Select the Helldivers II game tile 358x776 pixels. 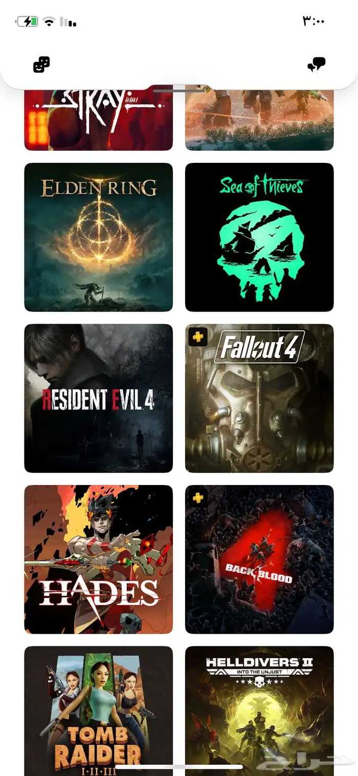click(259, 711)
